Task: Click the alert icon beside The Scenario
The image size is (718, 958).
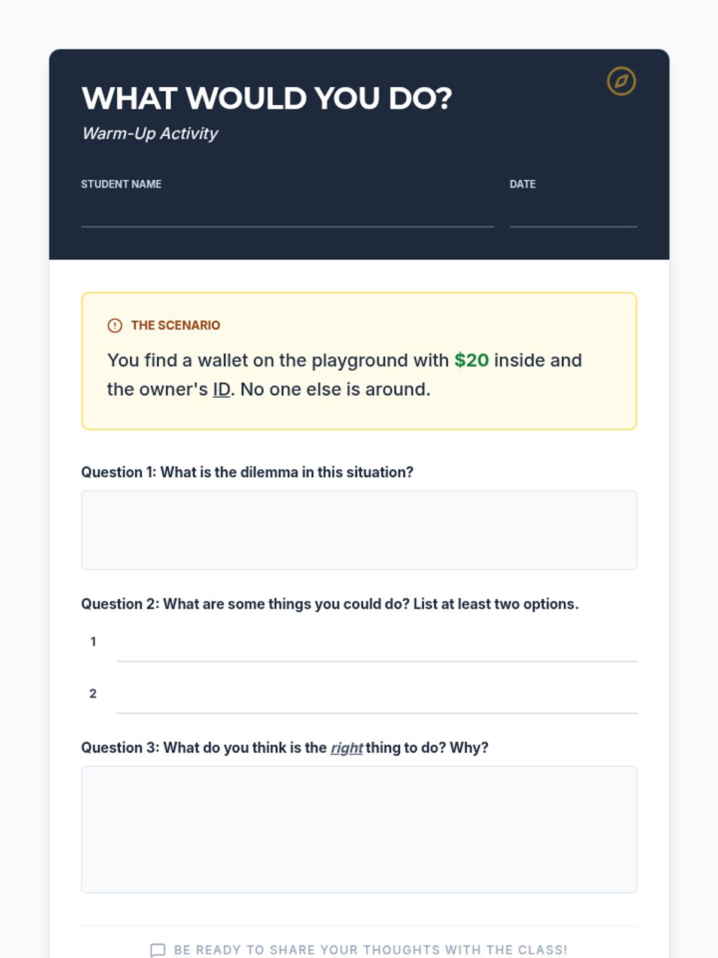Action: (x=115, y=325)
